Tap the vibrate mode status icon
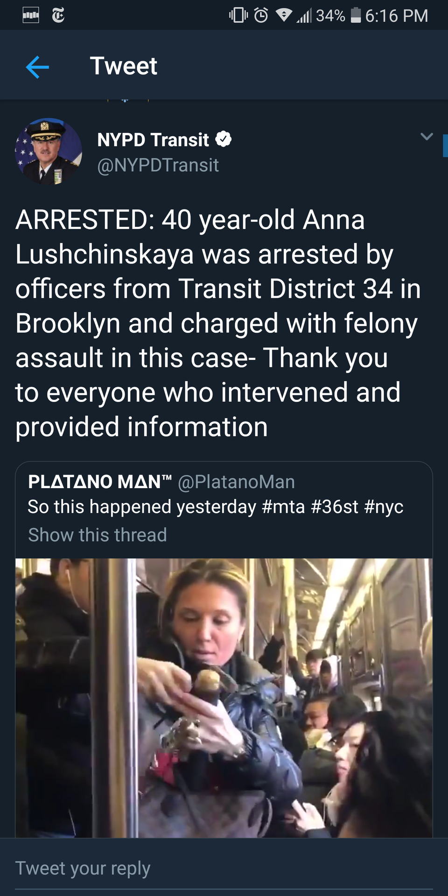The width and height of the screenshot is (448, 896). [x=238, y=15]
